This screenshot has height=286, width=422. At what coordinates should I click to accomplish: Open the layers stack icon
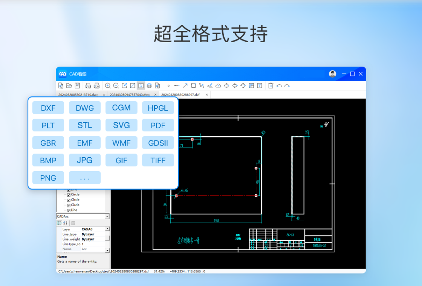click(149, 86)
